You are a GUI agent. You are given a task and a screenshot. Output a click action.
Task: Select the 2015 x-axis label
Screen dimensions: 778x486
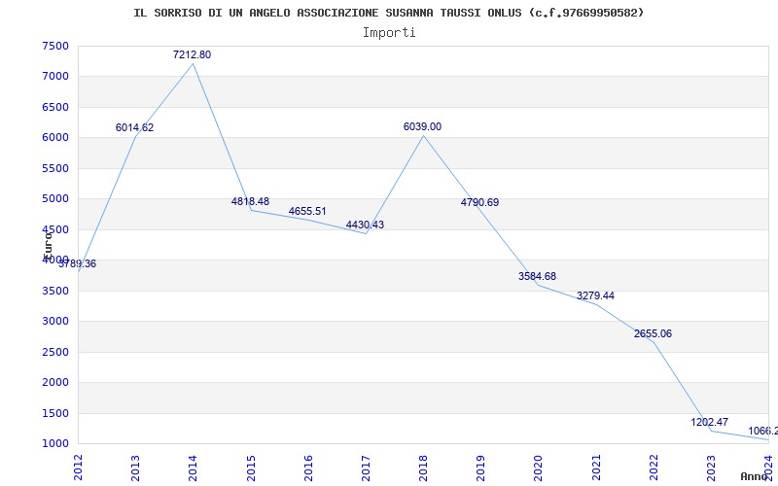click(251, 467)
